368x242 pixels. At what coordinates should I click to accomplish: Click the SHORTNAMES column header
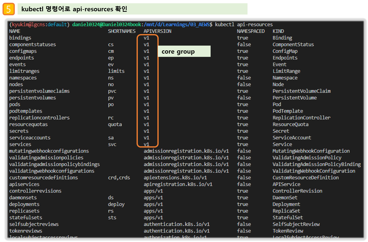coord(122,31)
